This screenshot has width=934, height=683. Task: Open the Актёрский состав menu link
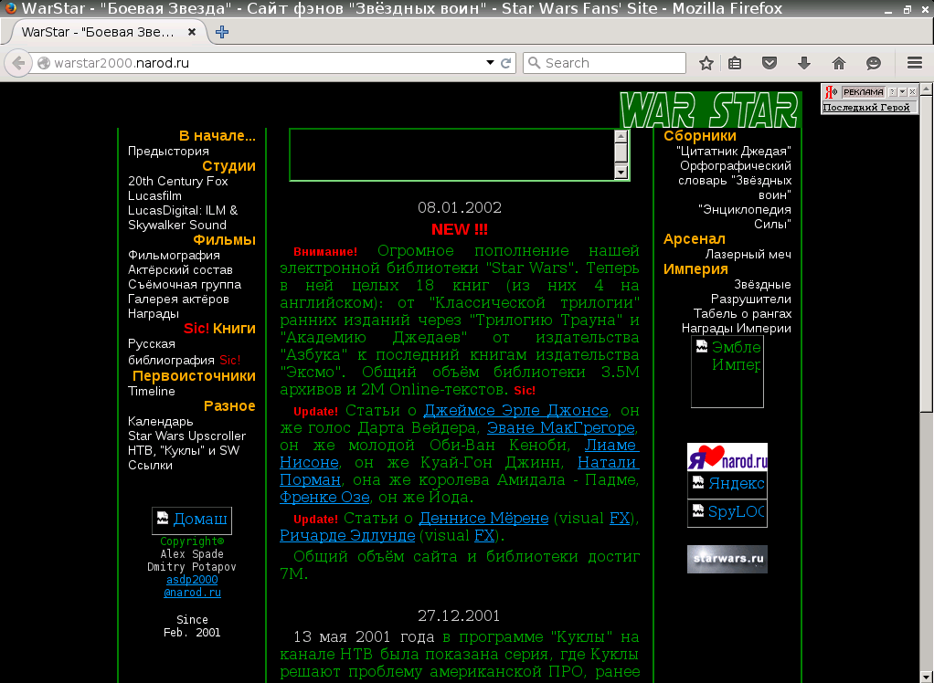180,269
